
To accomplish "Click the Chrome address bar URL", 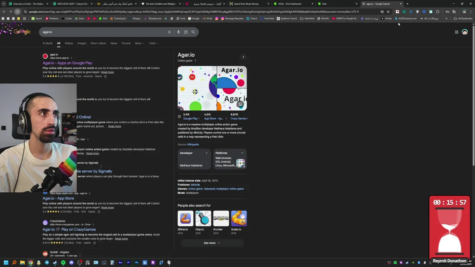I will [193, 11].
